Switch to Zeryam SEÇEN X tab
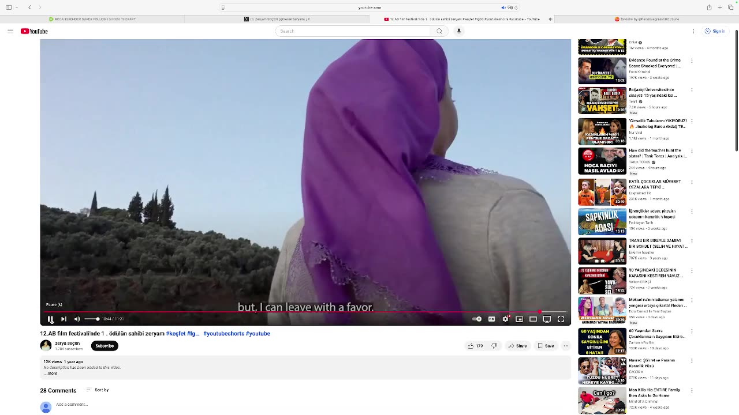Viewport: 739px width, 415px height. 277,19
